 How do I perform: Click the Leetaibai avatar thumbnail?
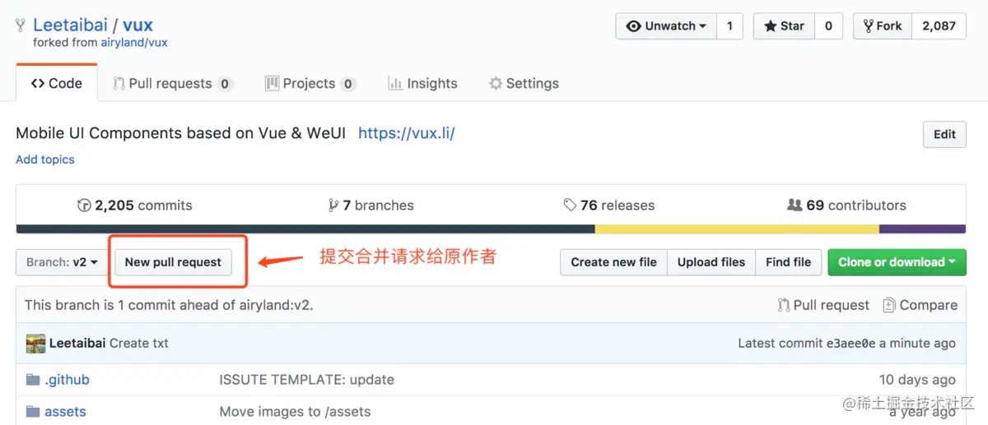(35, 344)
